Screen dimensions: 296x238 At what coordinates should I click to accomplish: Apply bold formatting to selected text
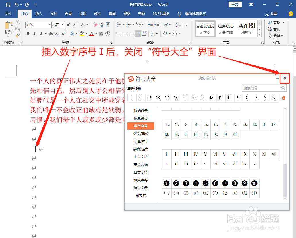(28, 34)
